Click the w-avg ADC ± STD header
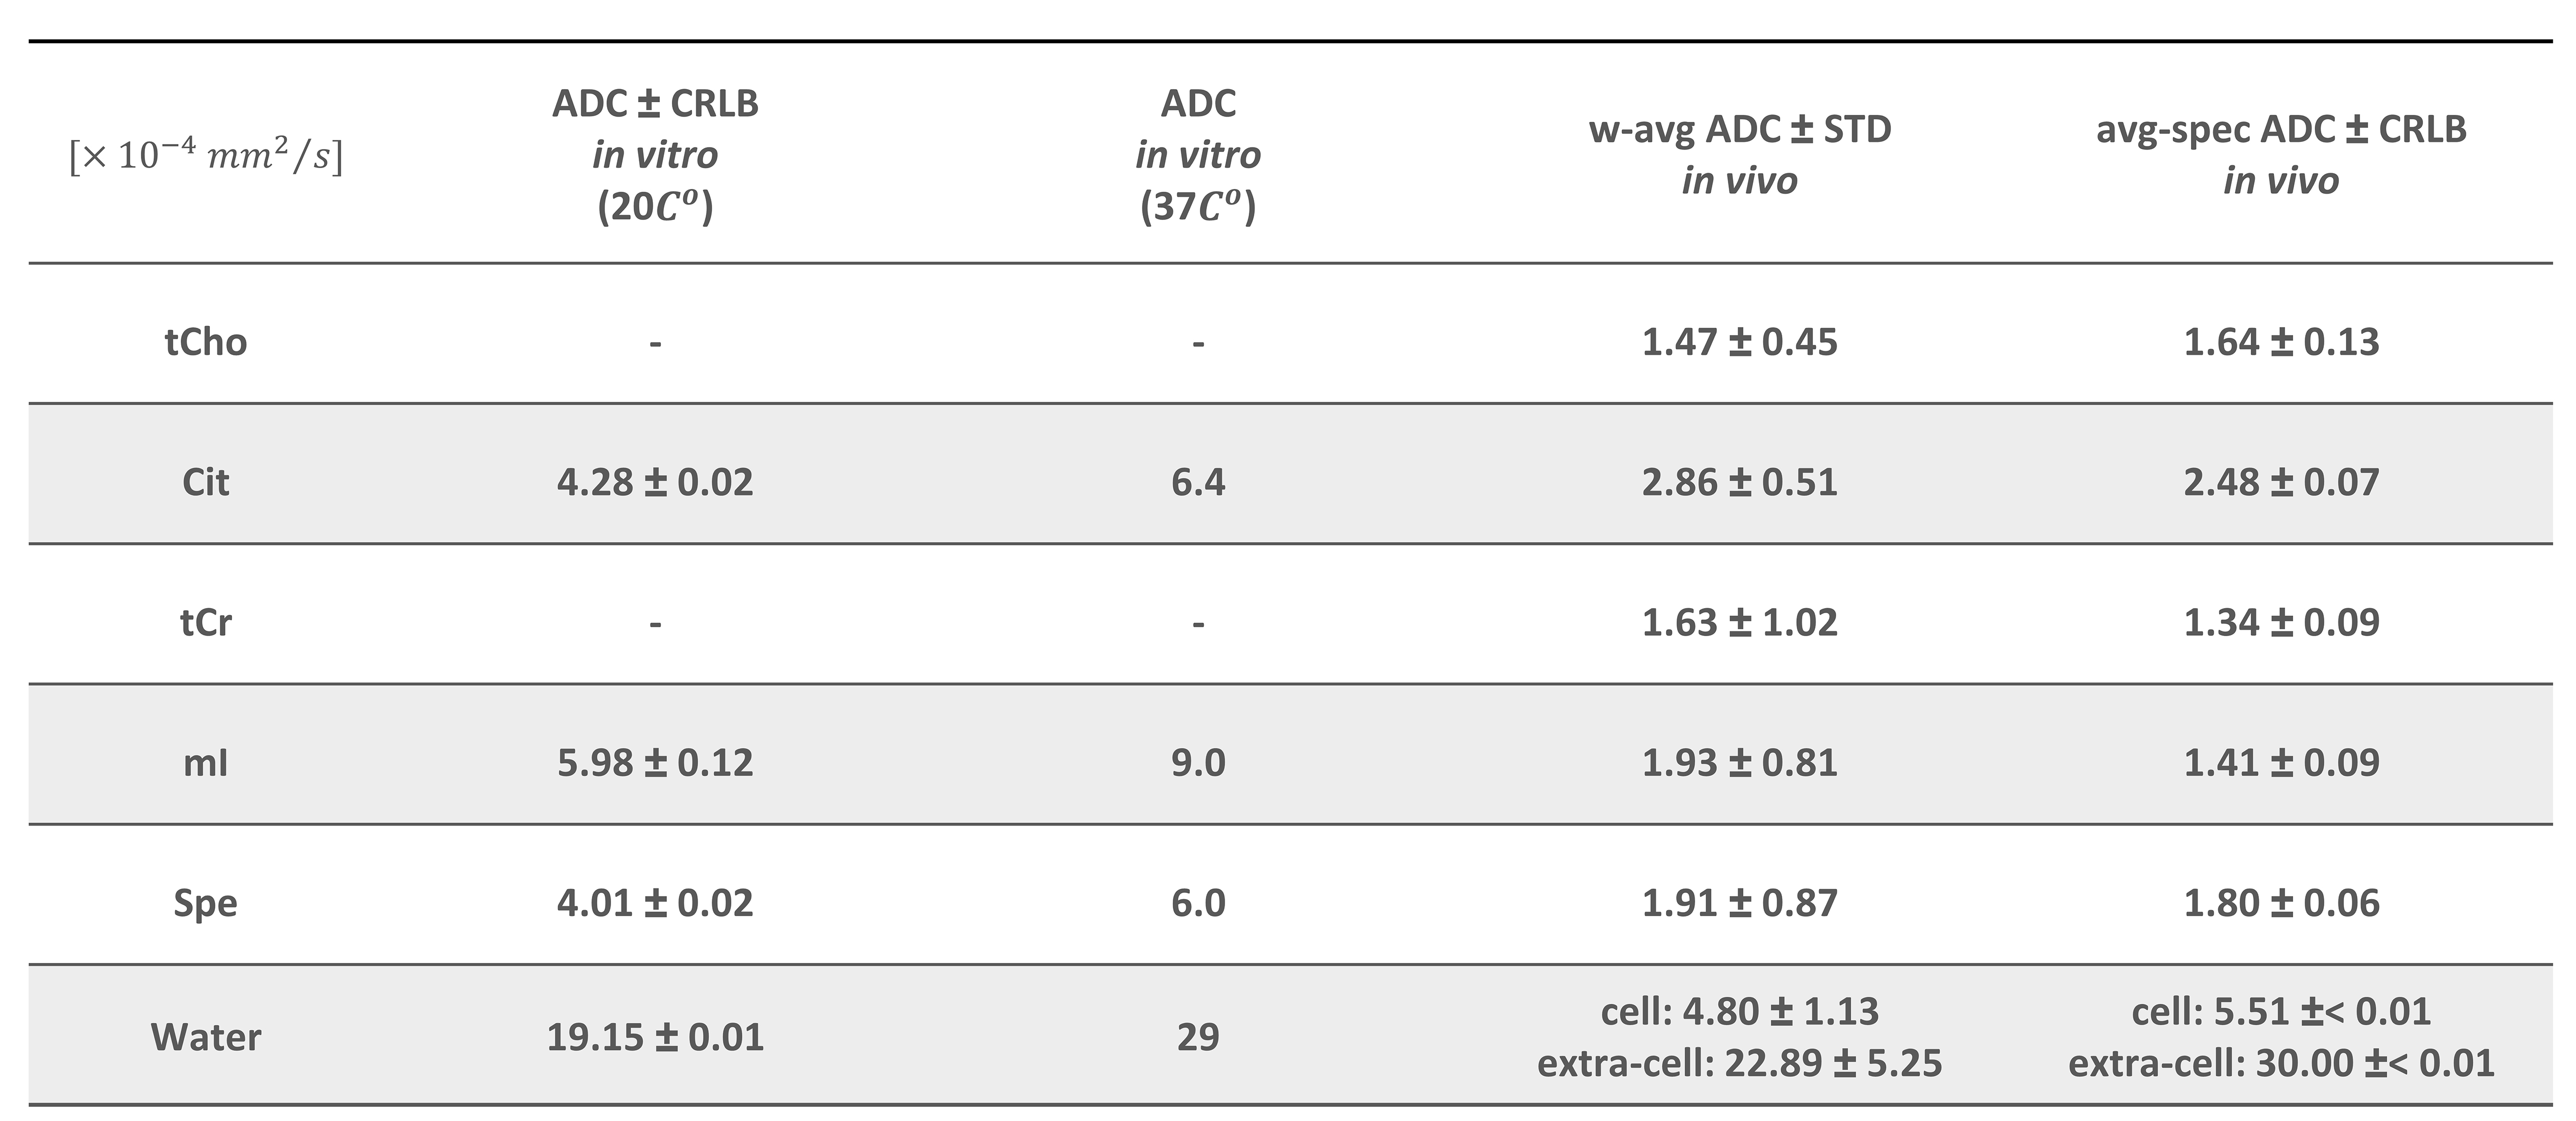 pos(1739,155)
